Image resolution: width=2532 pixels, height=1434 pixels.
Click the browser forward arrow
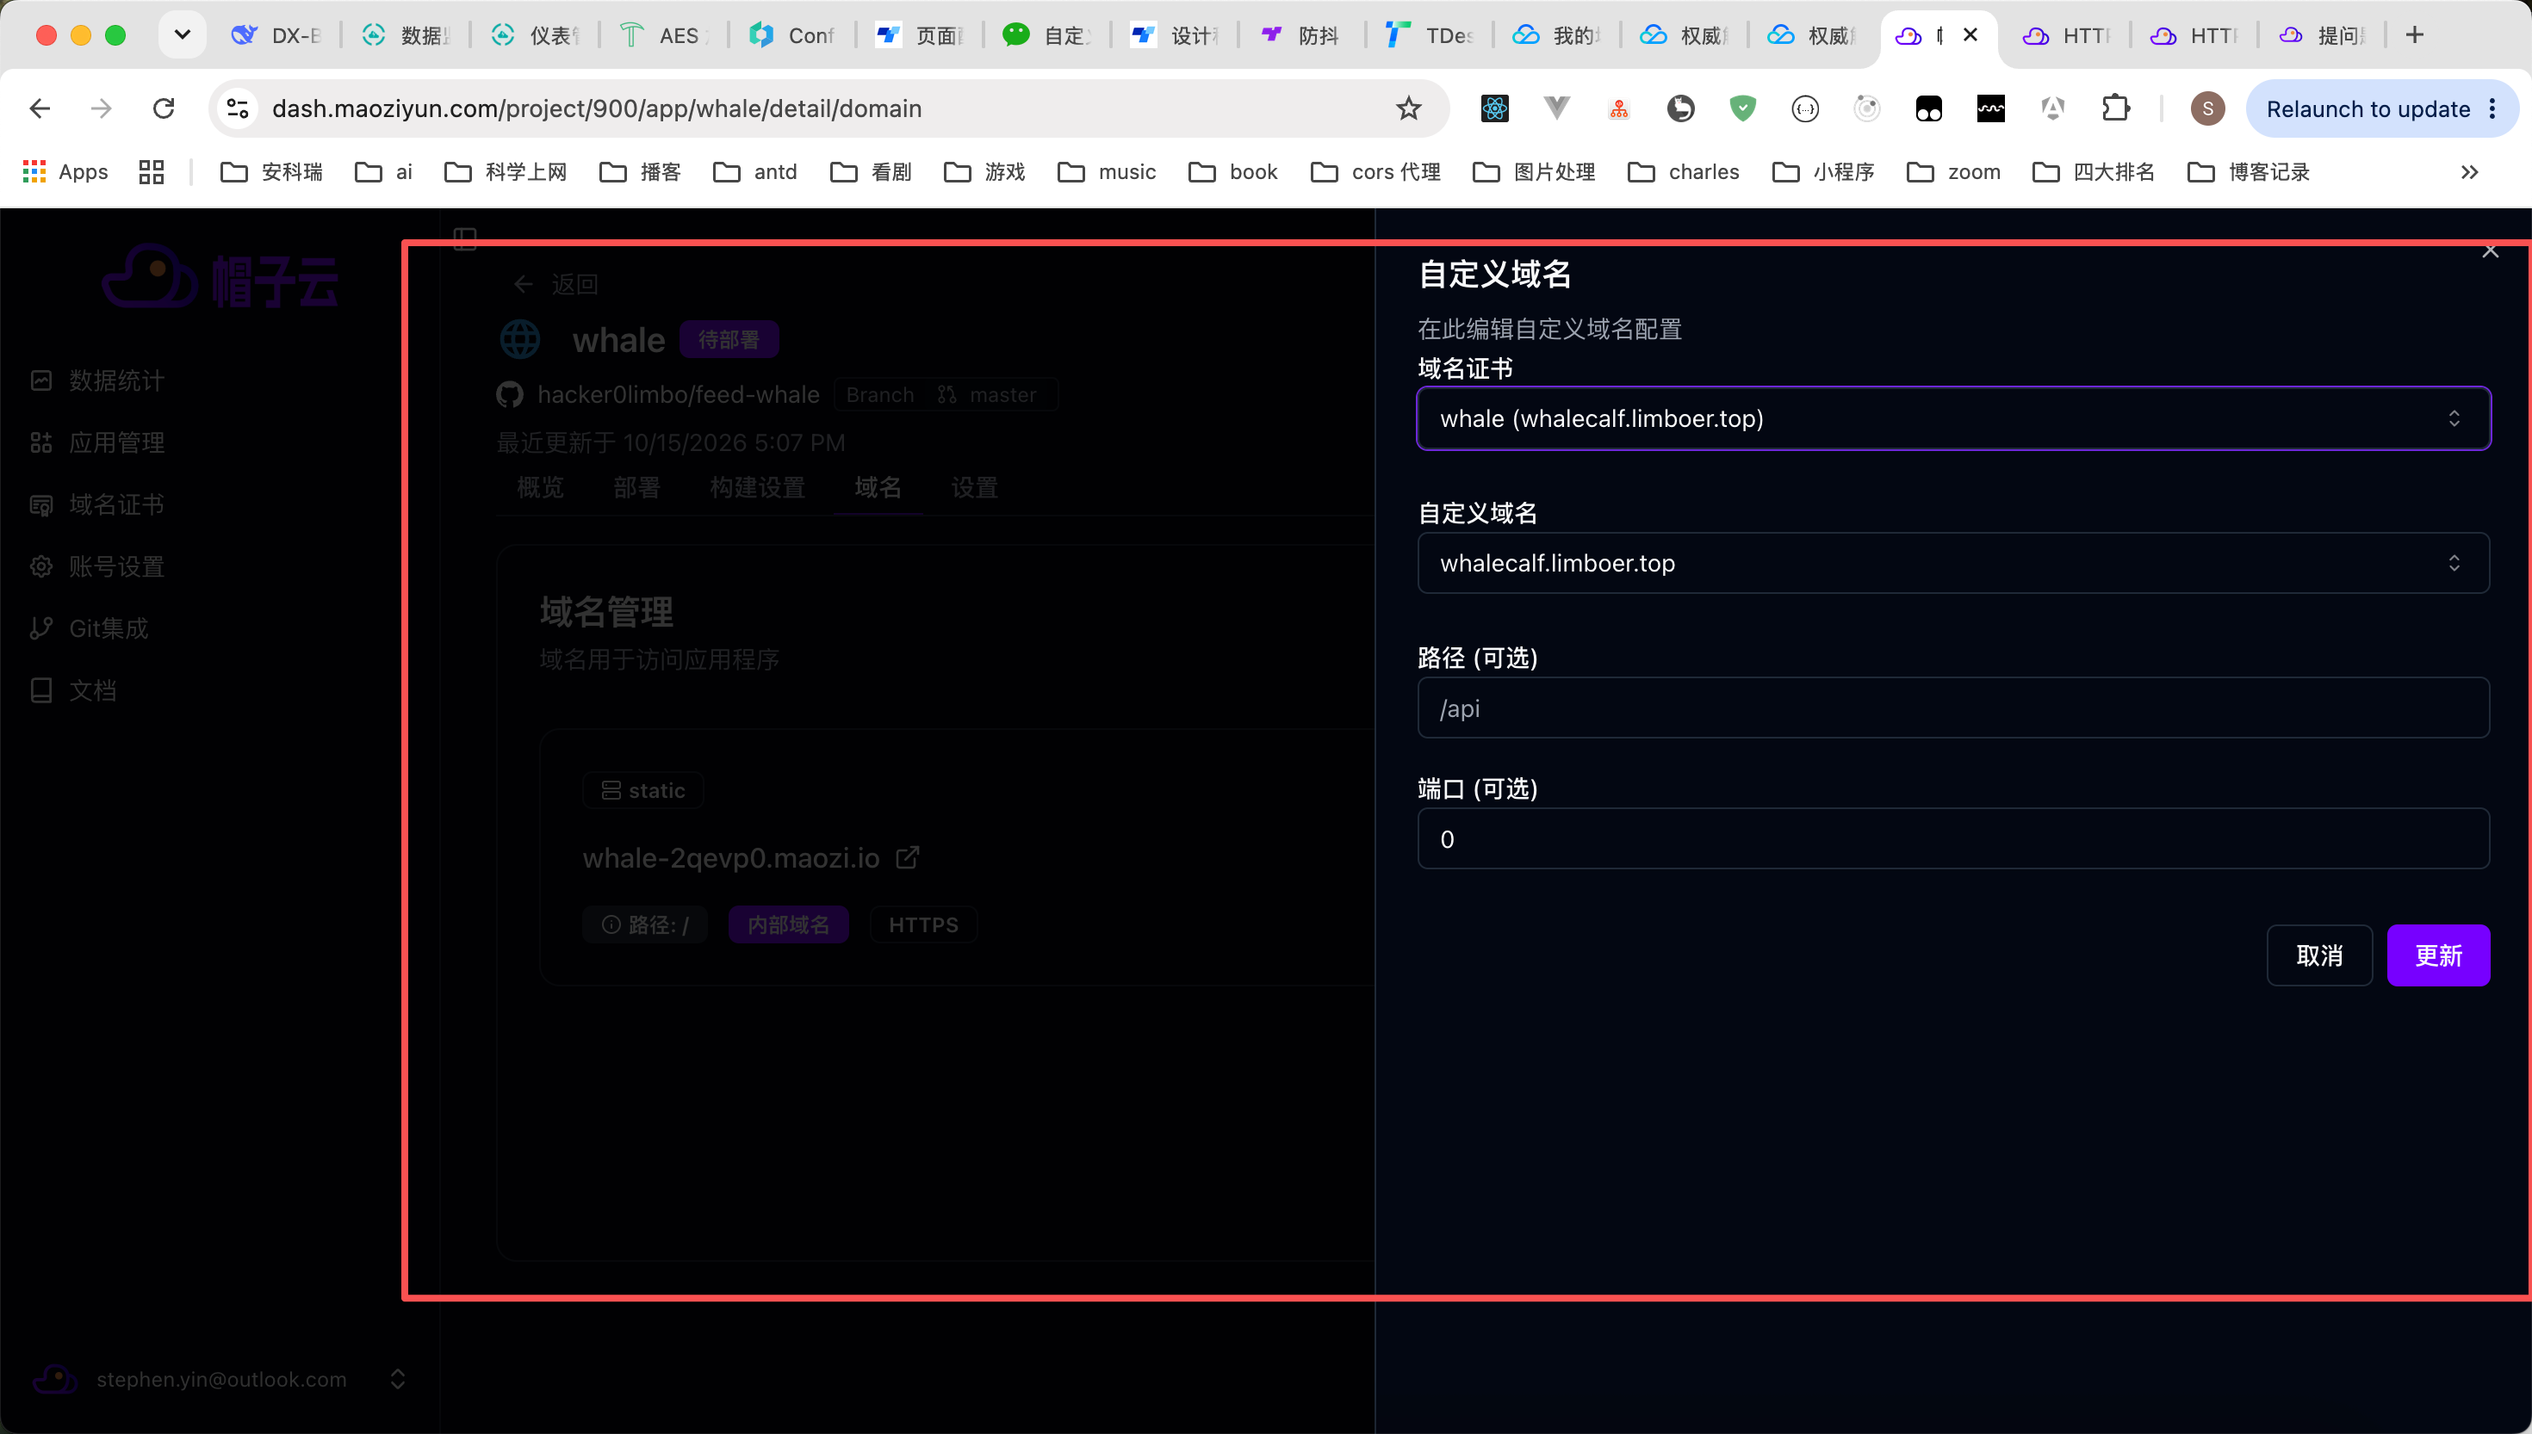[x=102, y=108]
